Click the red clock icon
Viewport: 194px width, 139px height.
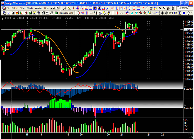[78, 13]
